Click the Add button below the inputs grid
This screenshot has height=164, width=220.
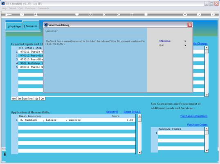point(25,99)
